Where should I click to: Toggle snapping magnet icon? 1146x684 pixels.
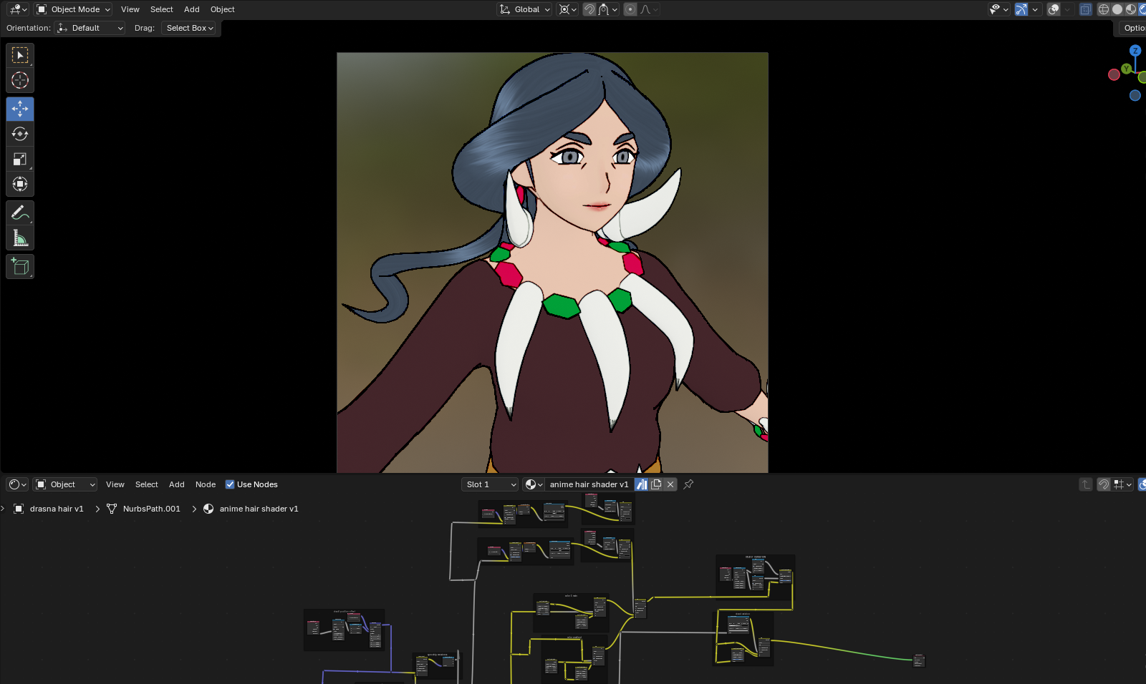(x=589, y=9)
